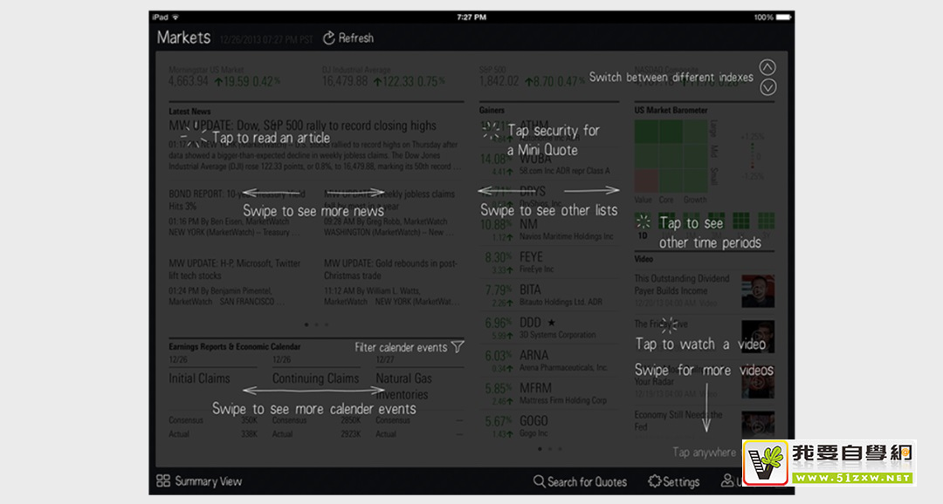Select GOGO Gogo Inc row
943x504 pixels.
coord(549,426)
